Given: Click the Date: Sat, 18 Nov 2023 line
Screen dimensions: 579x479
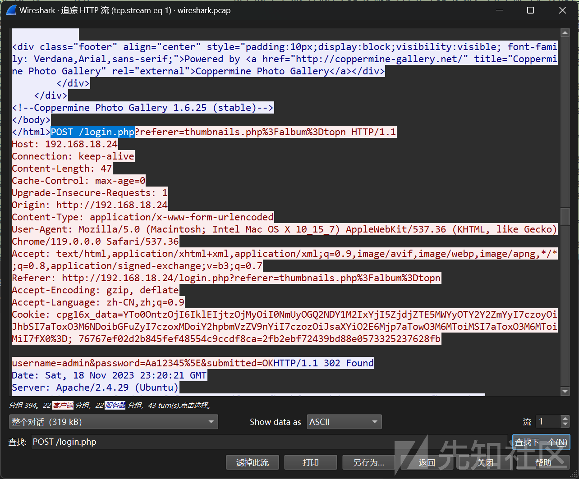Looking at the screenshot, I should (x=109, y=375).
